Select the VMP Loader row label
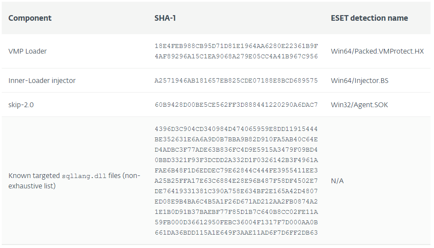 (x=27, y=51)
